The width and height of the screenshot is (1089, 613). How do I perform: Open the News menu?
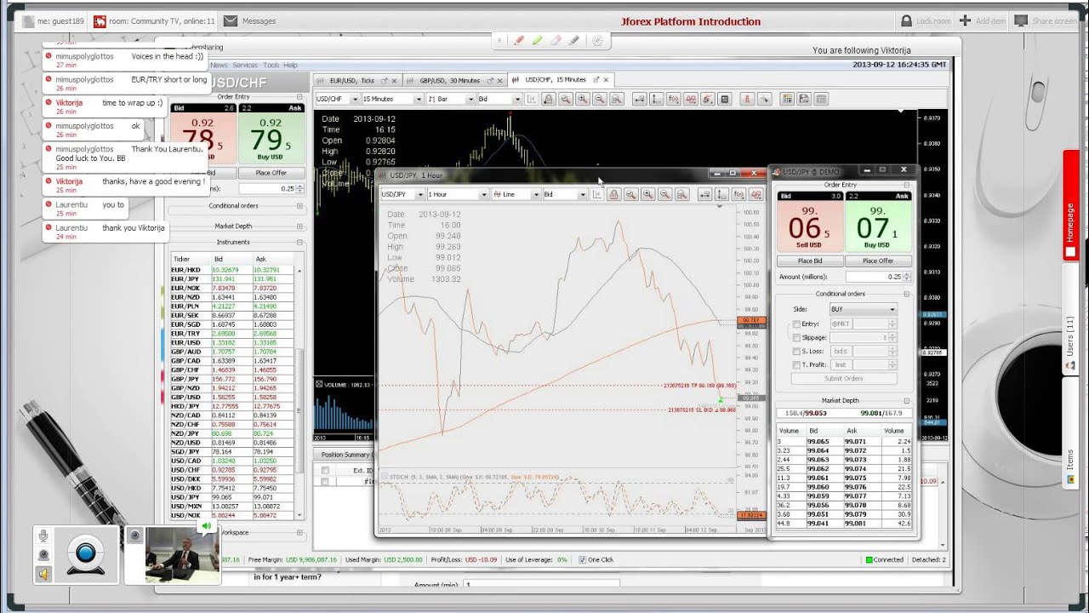click(x=219, y=65)
